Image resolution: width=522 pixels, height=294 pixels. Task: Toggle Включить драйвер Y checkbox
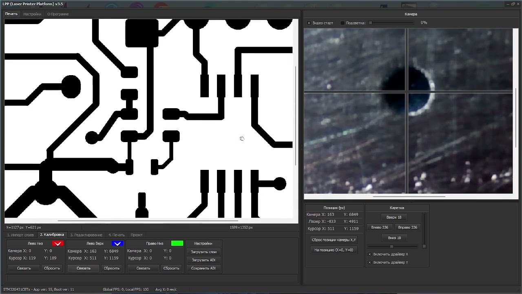tap(369, 263)
